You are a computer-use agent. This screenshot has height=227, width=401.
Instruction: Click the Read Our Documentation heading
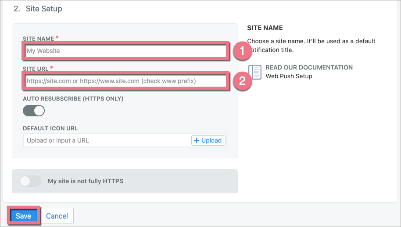tap(309, 67)
